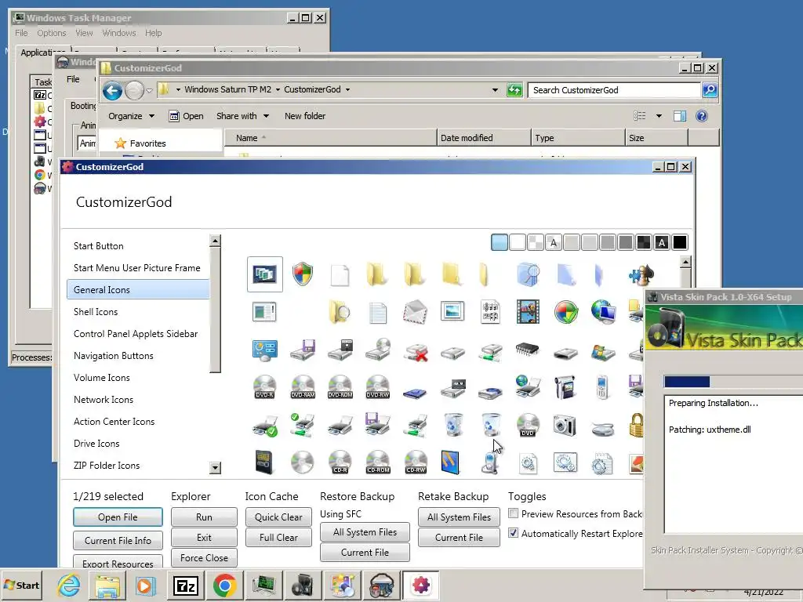Open Windows Explorer folder taskbar icon

tap(107, 586)
